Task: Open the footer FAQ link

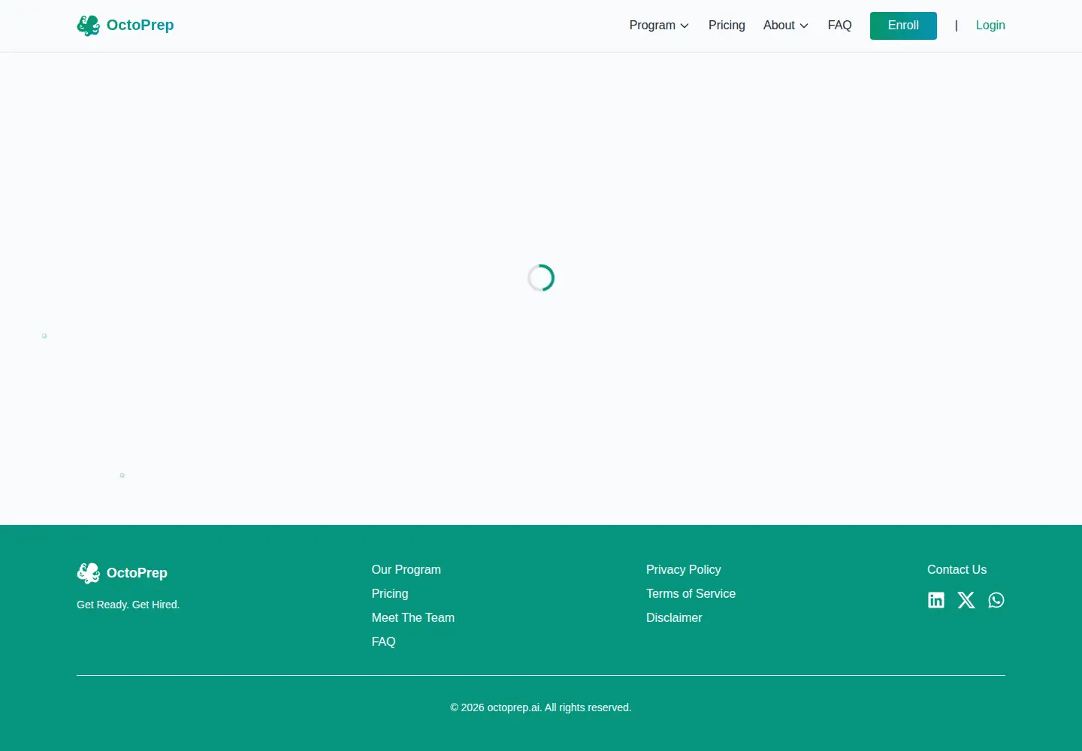Action: point(383,641)
